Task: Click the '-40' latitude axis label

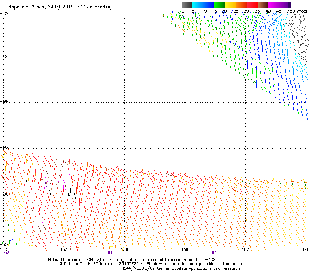Action: pyautogui.click(x=4, y=14)
